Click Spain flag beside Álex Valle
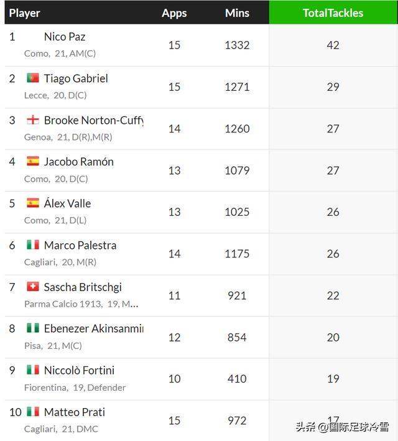Image resolution: width=398 pixels, height=441 pixels. tap(33, 203)
